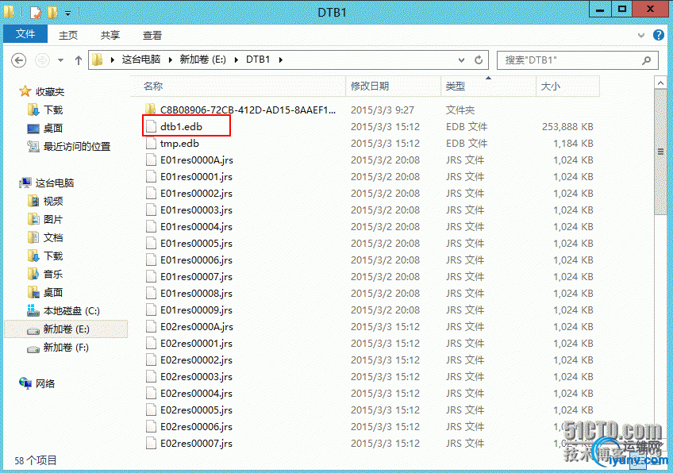Sort by the 大小 column header

568,87
